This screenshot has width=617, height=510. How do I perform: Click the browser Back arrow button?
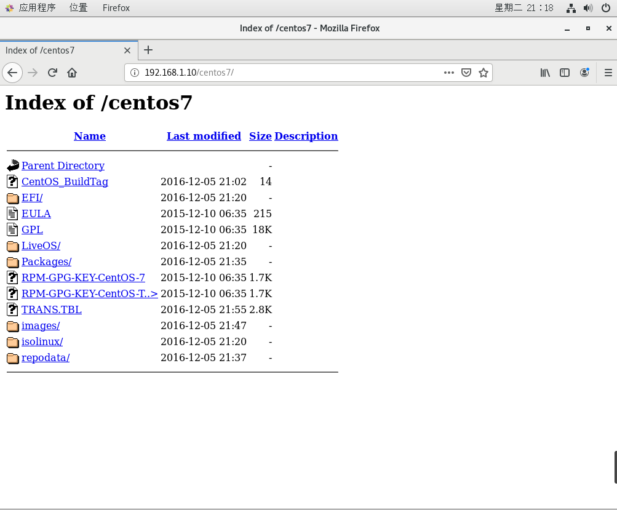click(x=12, y=73)
